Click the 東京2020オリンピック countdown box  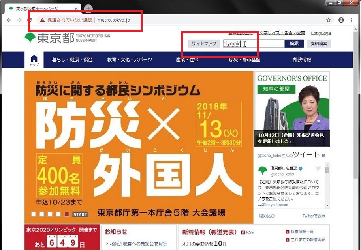62,237
